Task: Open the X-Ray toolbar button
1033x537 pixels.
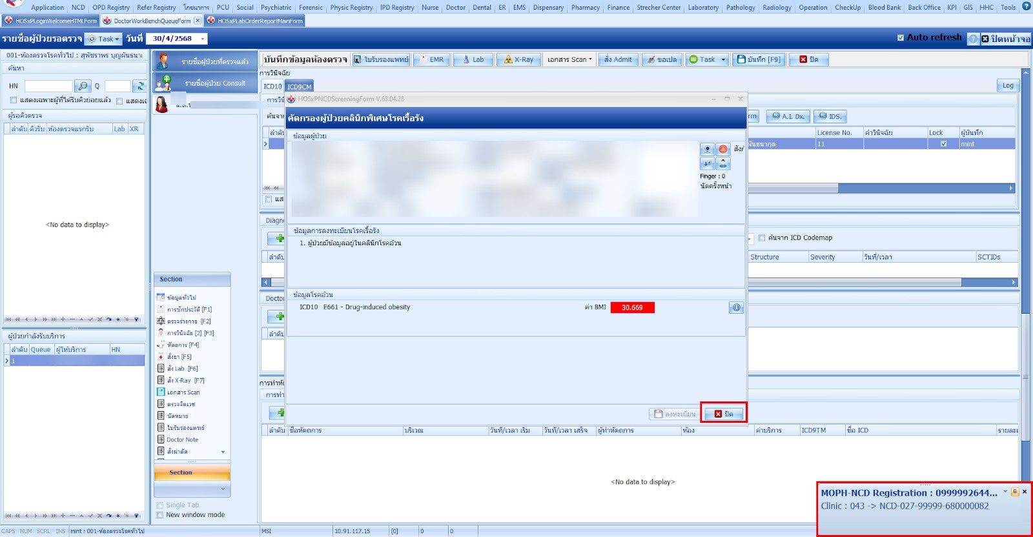Action: 518,59
